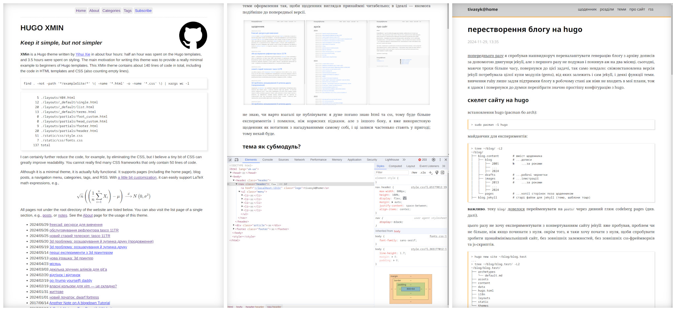676x311 pixels.
Task: Open the Application tab
Action: click(354, 160)
